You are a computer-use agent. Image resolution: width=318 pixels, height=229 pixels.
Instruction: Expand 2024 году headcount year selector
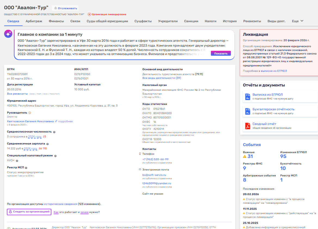point(35,137)
